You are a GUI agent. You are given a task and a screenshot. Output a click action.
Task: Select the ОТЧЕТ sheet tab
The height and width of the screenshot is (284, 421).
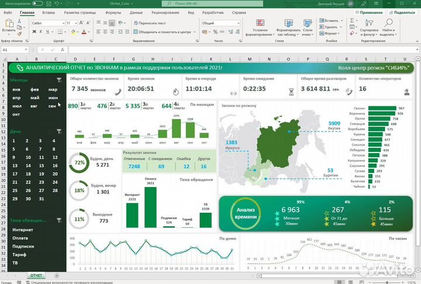click(36, 276)
